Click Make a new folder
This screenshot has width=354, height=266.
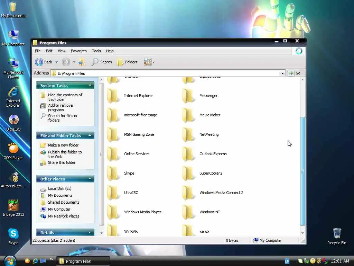(x=63, y=145)
